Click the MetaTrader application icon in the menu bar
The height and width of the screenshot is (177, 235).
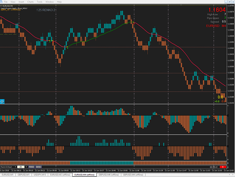(x=1, y=2)
